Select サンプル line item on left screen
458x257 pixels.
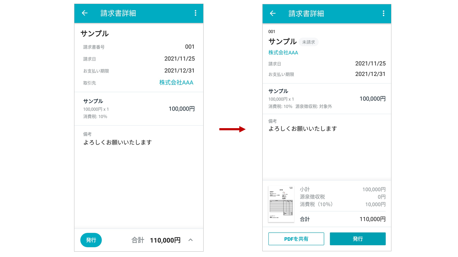click(139, 109)
